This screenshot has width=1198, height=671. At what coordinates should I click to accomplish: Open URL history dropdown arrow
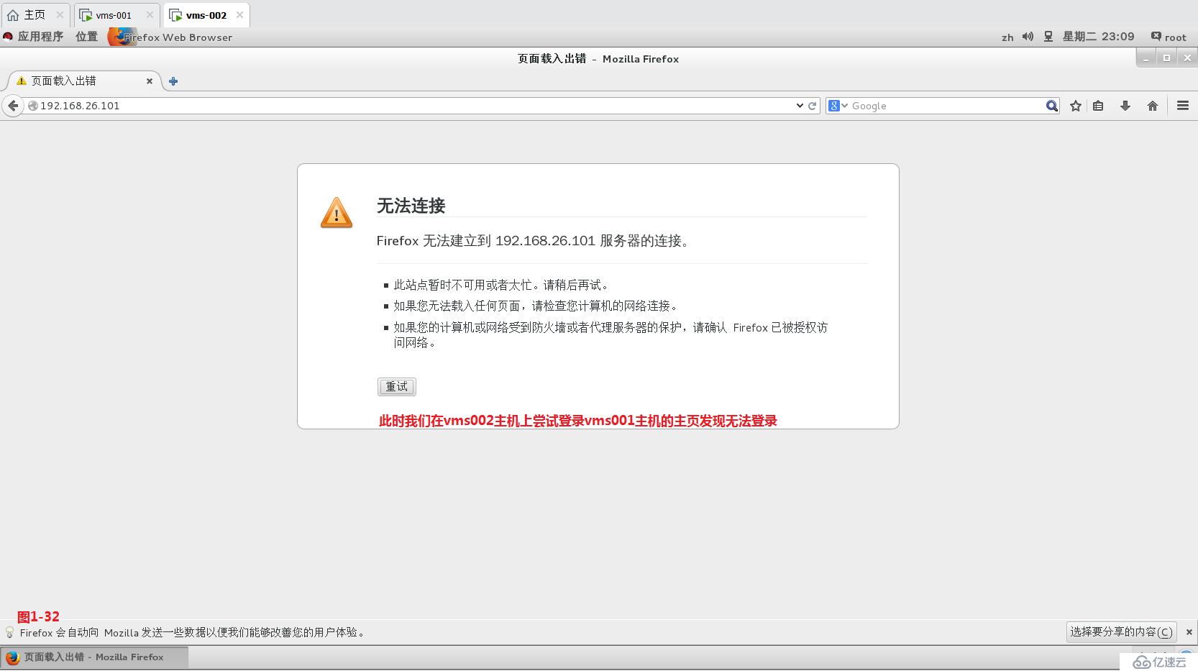click(x=800, y=106)
